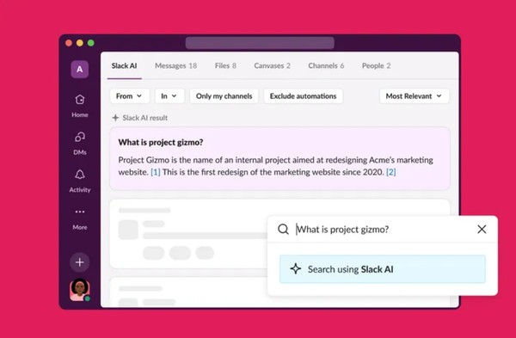This screenshot has height=338, width=516.
Task: Switch to the Messages 18 tab
Action: [x=175, y=66]
